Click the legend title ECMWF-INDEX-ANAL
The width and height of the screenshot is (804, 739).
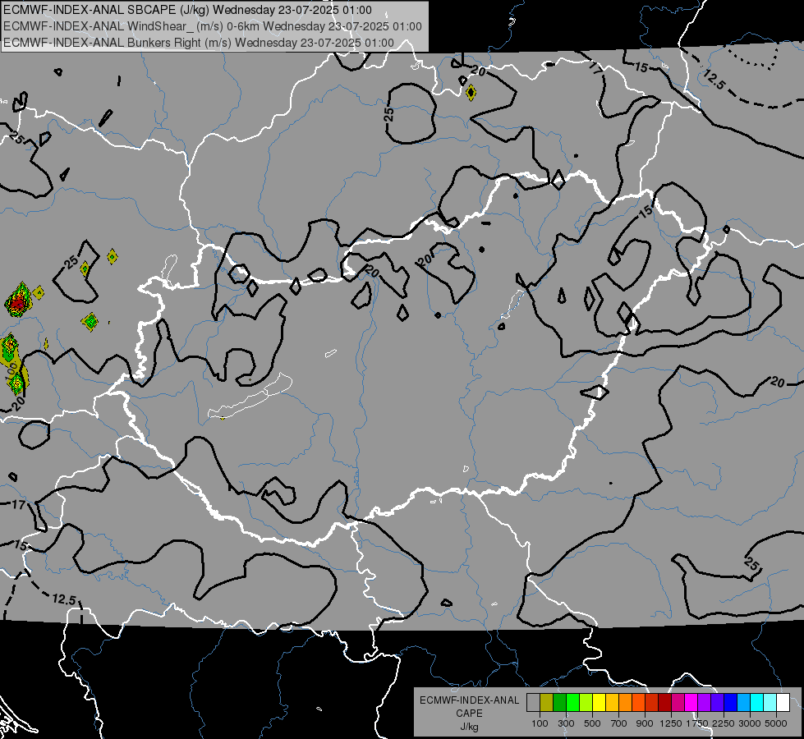469,700
